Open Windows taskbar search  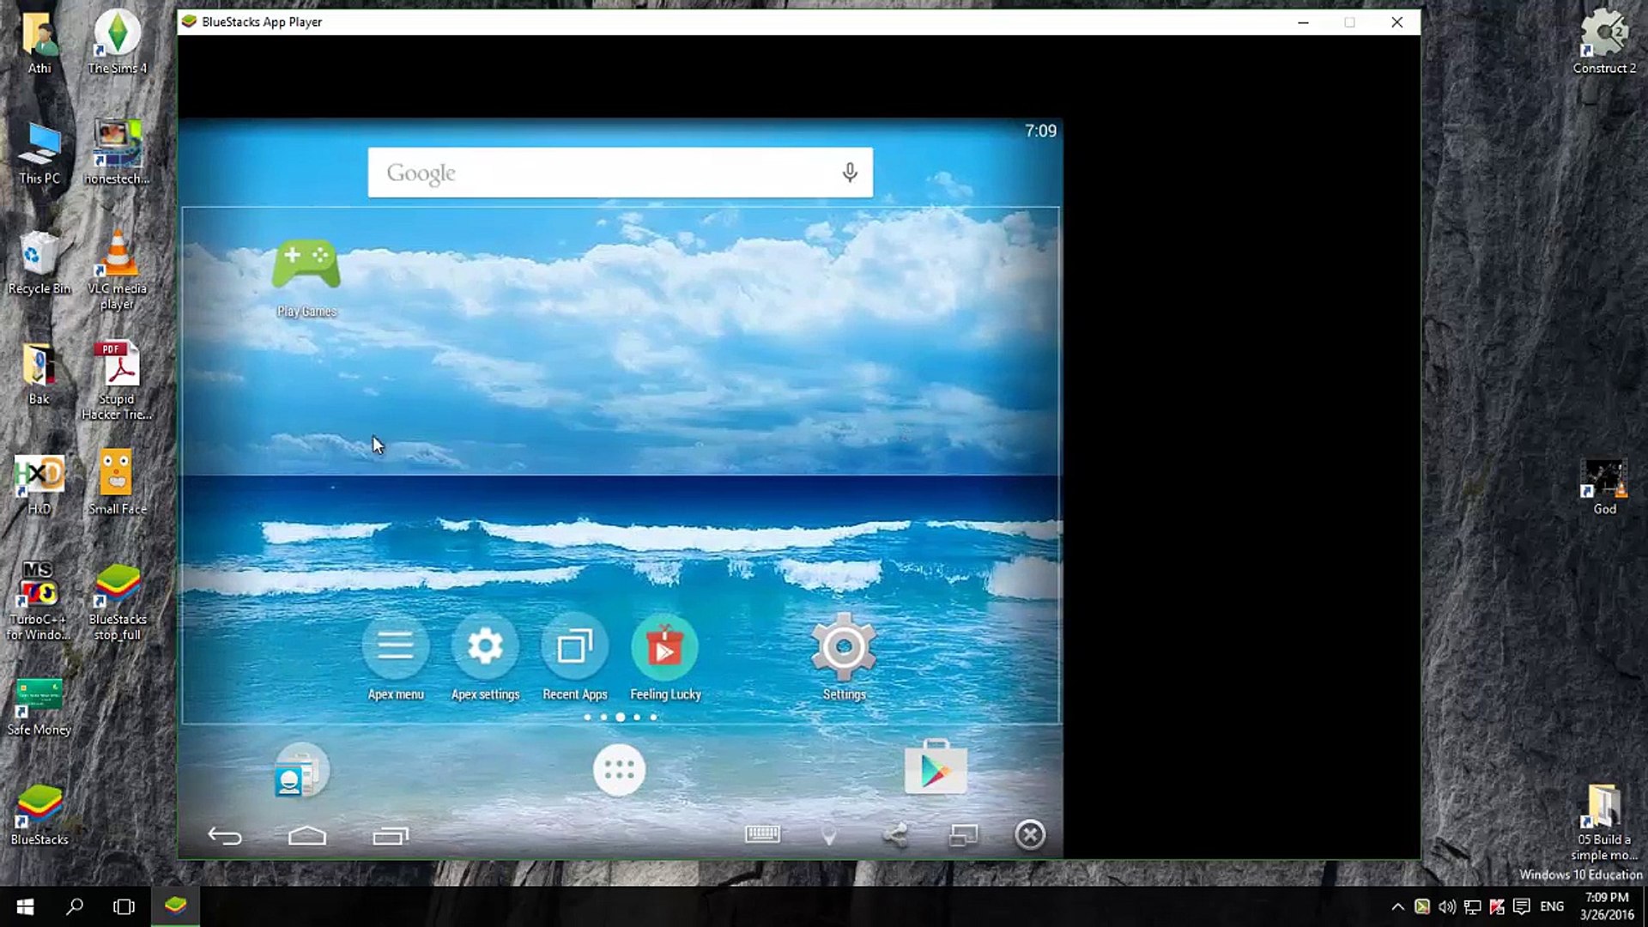click(75, 906)
